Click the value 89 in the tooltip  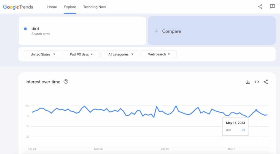point(243,130)
